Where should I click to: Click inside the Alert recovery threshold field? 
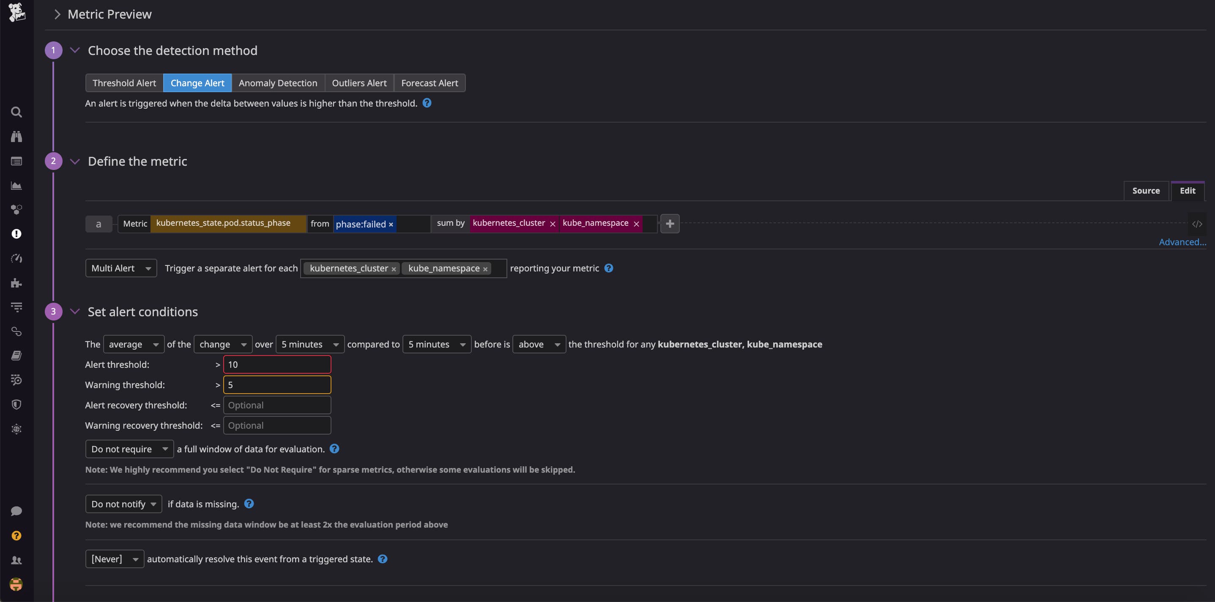[277, 405]
